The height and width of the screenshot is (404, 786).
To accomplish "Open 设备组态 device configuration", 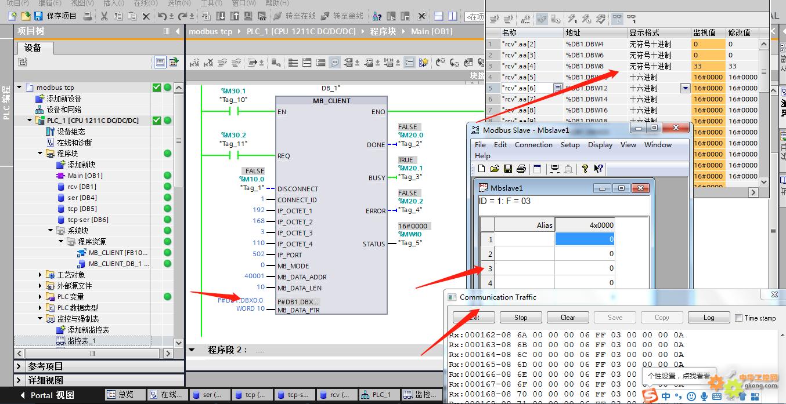I will [x=71, y=132].
